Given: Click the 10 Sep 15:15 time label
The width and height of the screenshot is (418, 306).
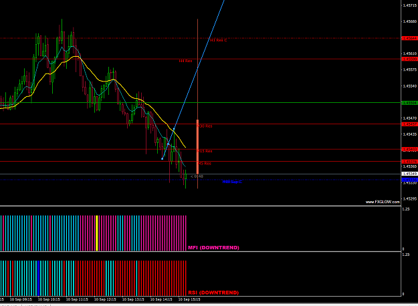Looking at the screenshot, I should tap(189, 299).
